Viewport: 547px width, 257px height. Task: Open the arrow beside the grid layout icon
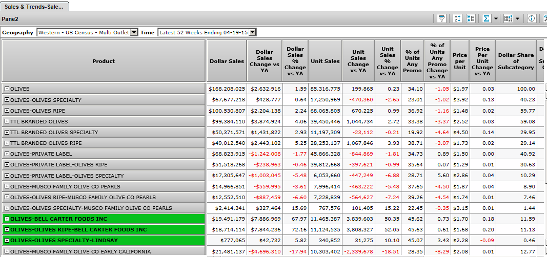coord(517,18)
